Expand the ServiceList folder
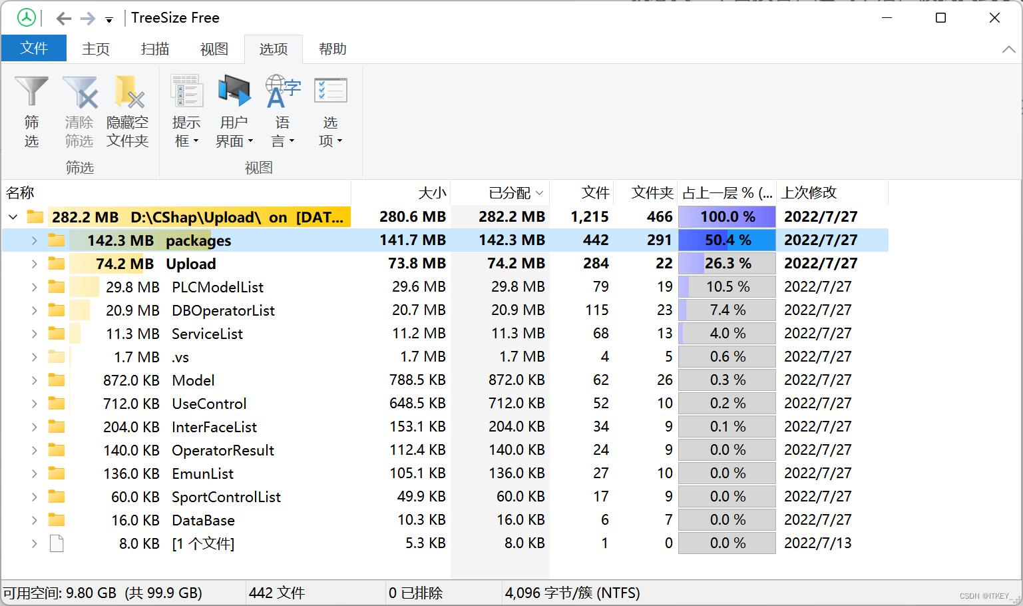The width and height of the screenshot is (1023, 606). tap(34, 334)
